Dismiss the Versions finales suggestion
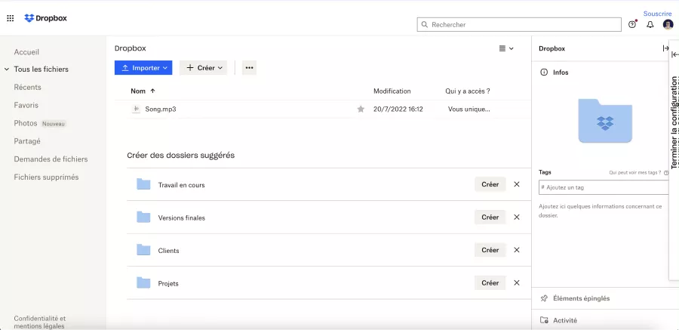The width and height of the screenshot is (679, 330). pyautogui.click(x=517, y=217)
